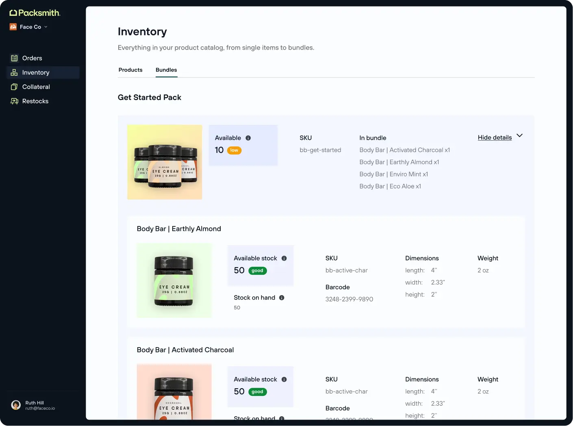Click Body Bar | Eco Aloe x1 item

pos(390,186)
